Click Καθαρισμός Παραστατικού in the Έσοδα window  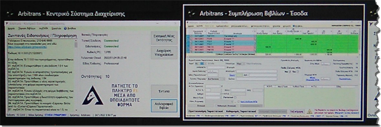[241, 111]
